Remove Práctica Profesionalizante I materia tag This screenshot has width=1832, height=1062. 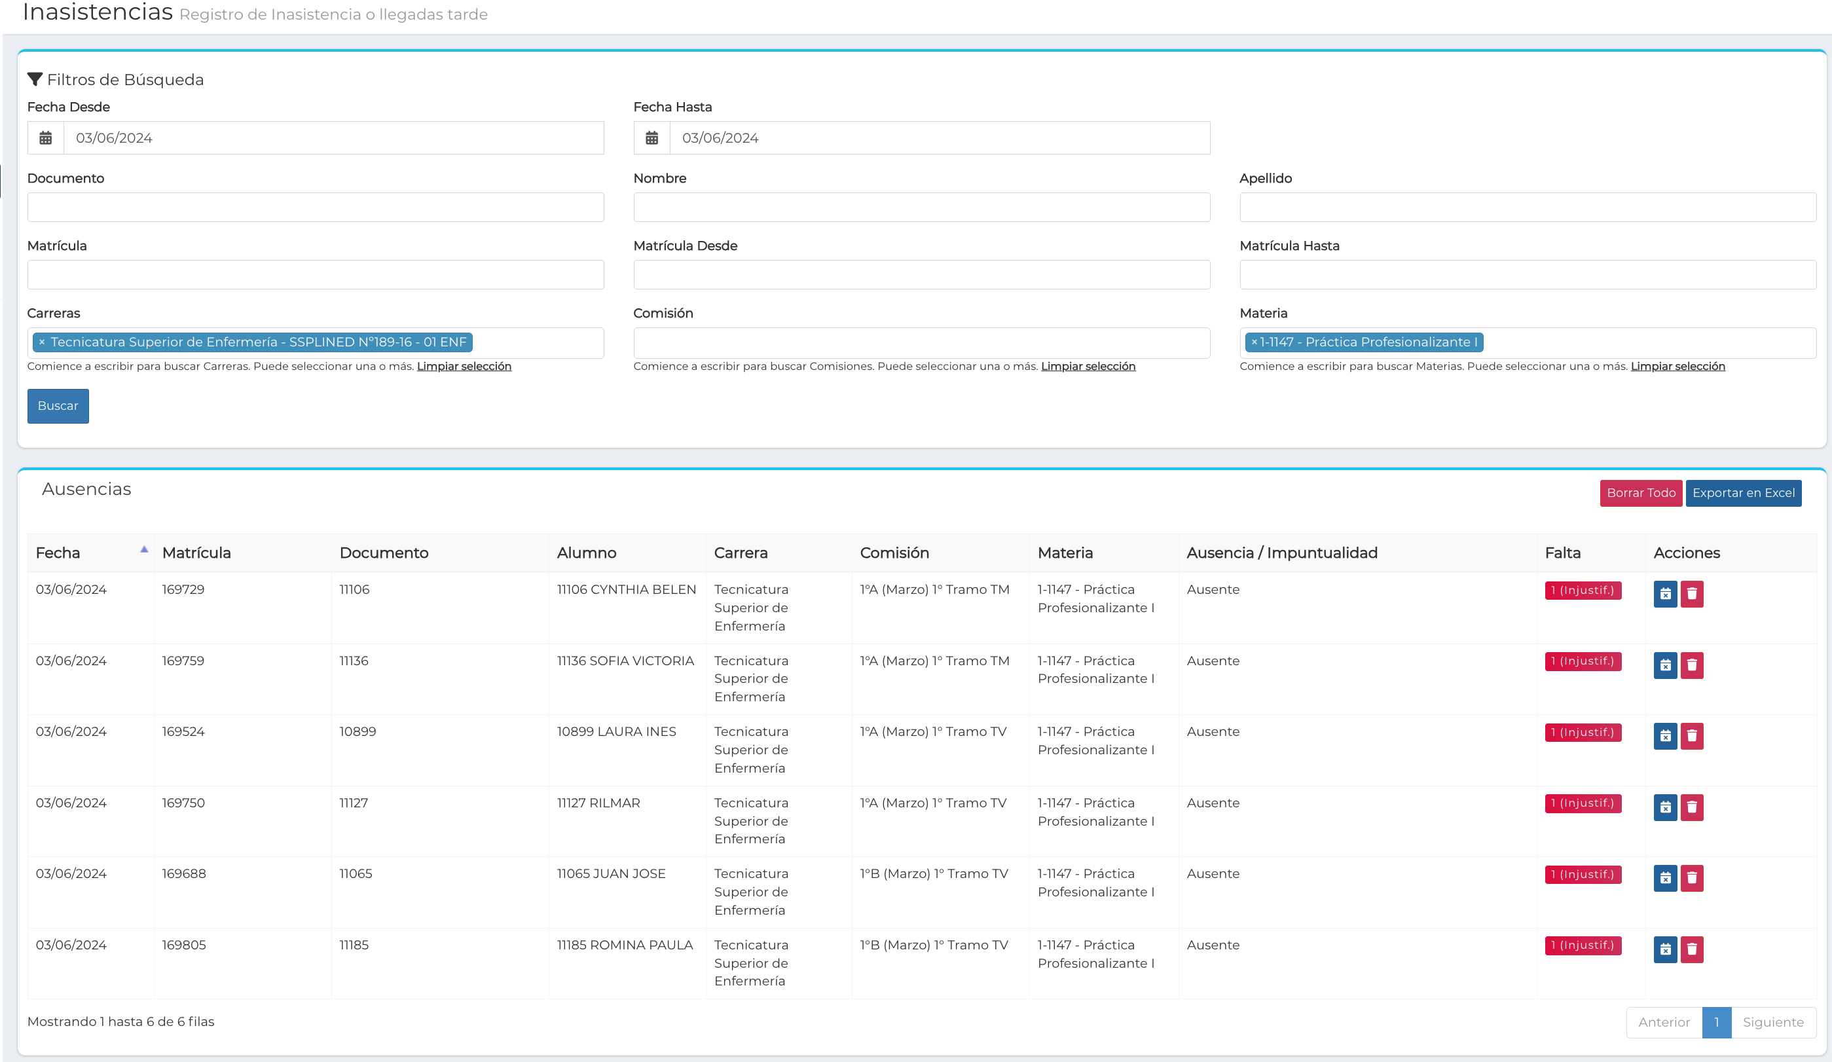1254,342
